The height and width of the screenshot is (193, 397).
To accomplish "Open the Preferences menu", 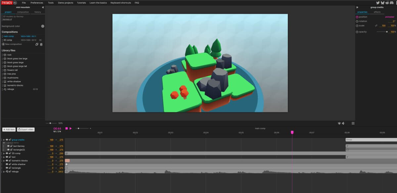I will (x=37, y=3).
